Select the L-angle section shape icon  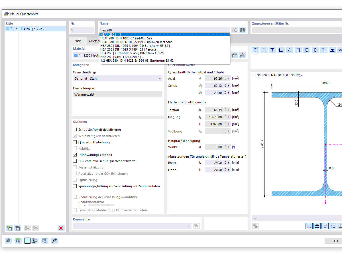click(281, 50)
